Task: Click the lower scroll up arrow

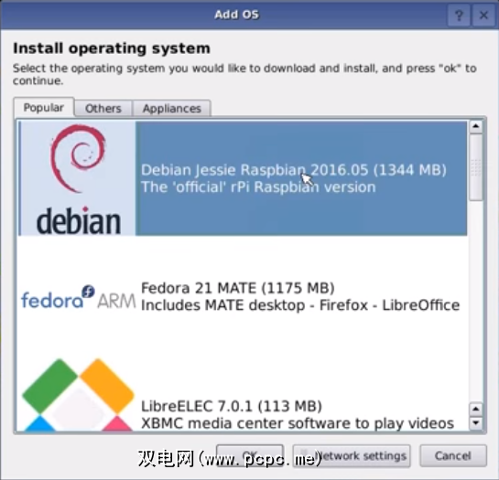Action: [x=476, y=409]
